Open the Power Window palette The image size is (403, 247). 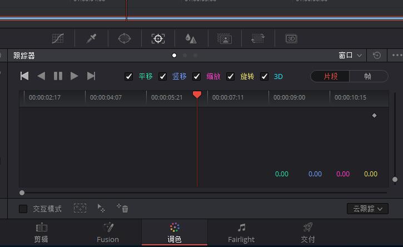click(x=125, y=38)
